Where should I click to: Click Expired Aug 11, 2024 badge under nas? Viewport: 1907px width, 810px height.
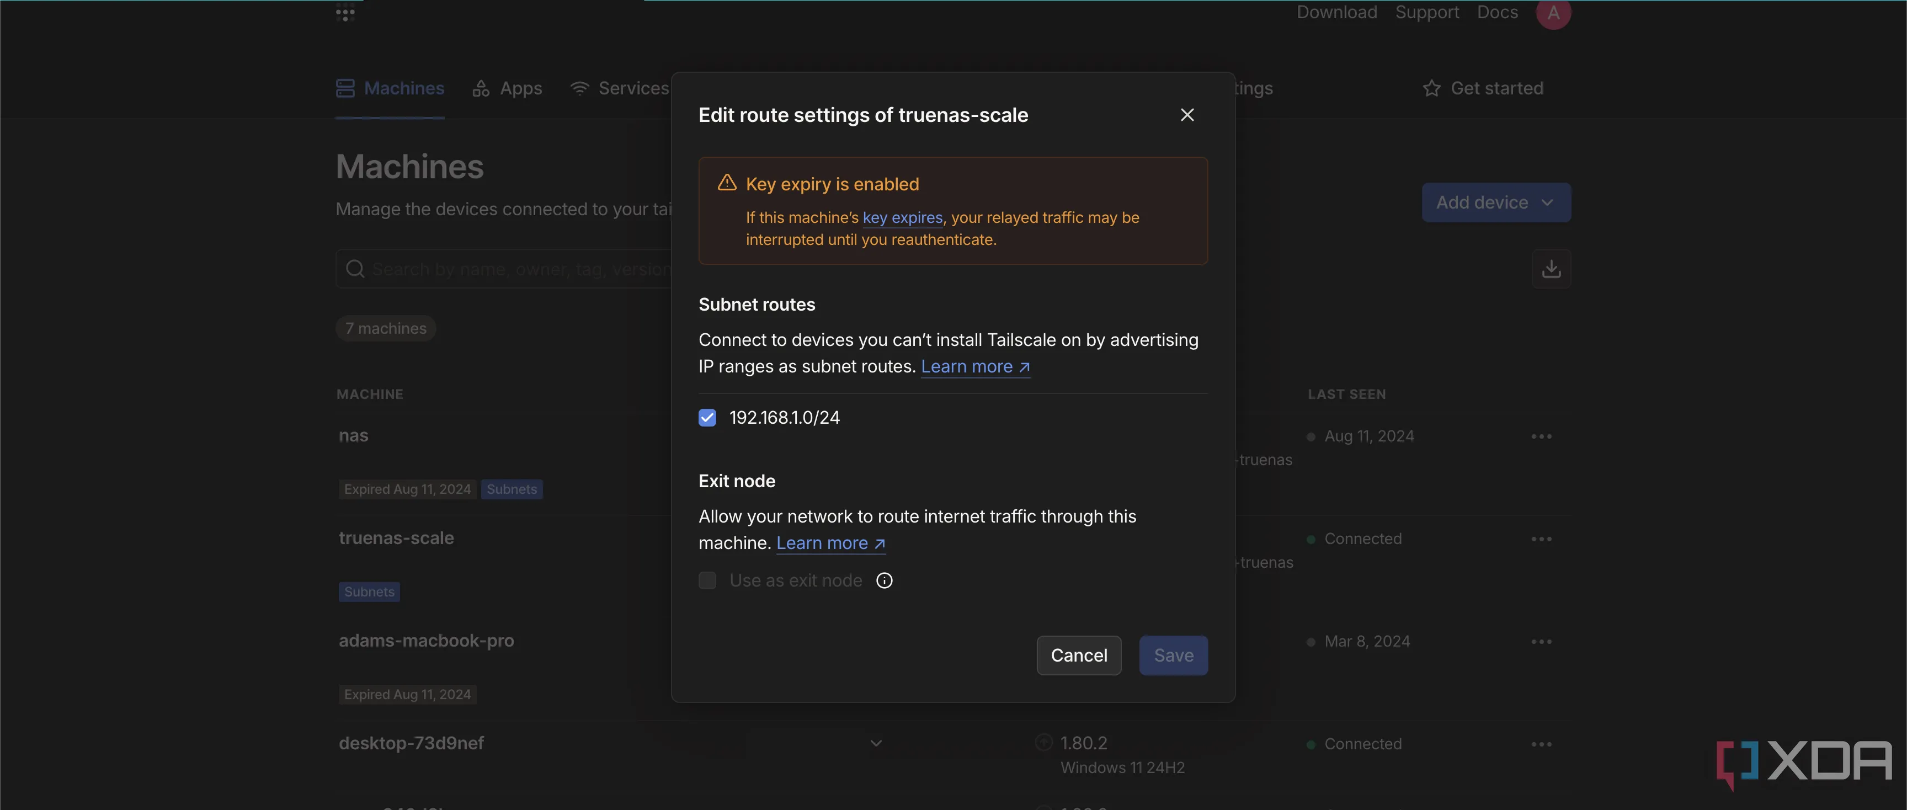tap(407, 489)
